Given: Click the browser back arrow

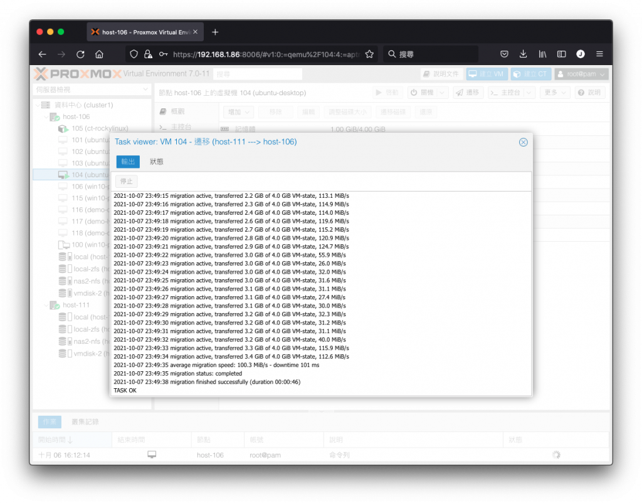Looking at the screenshot, I should click(42, 54).
